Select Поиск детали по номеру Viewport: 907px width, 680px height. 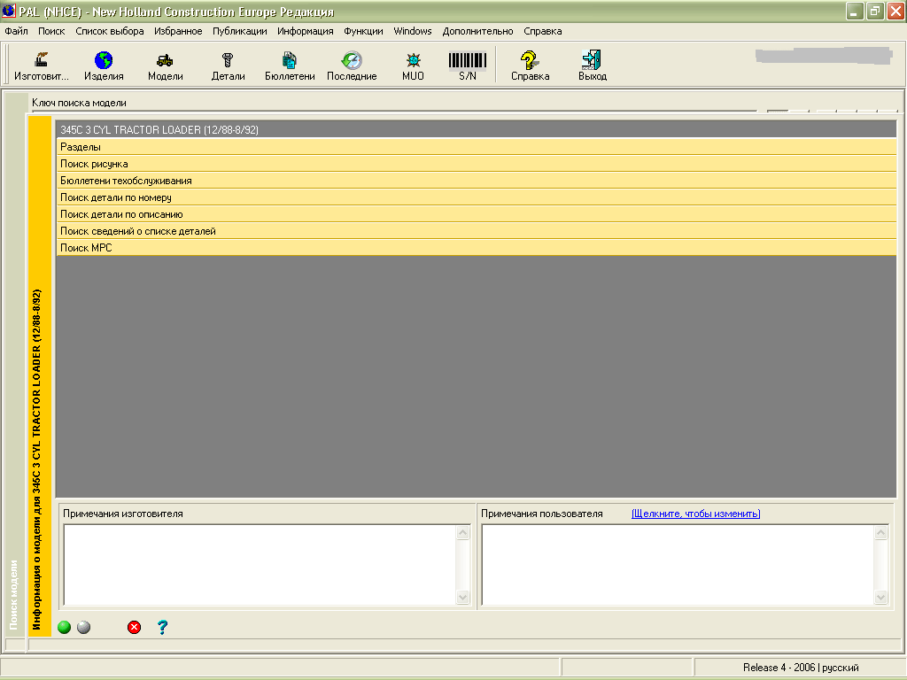476,197
